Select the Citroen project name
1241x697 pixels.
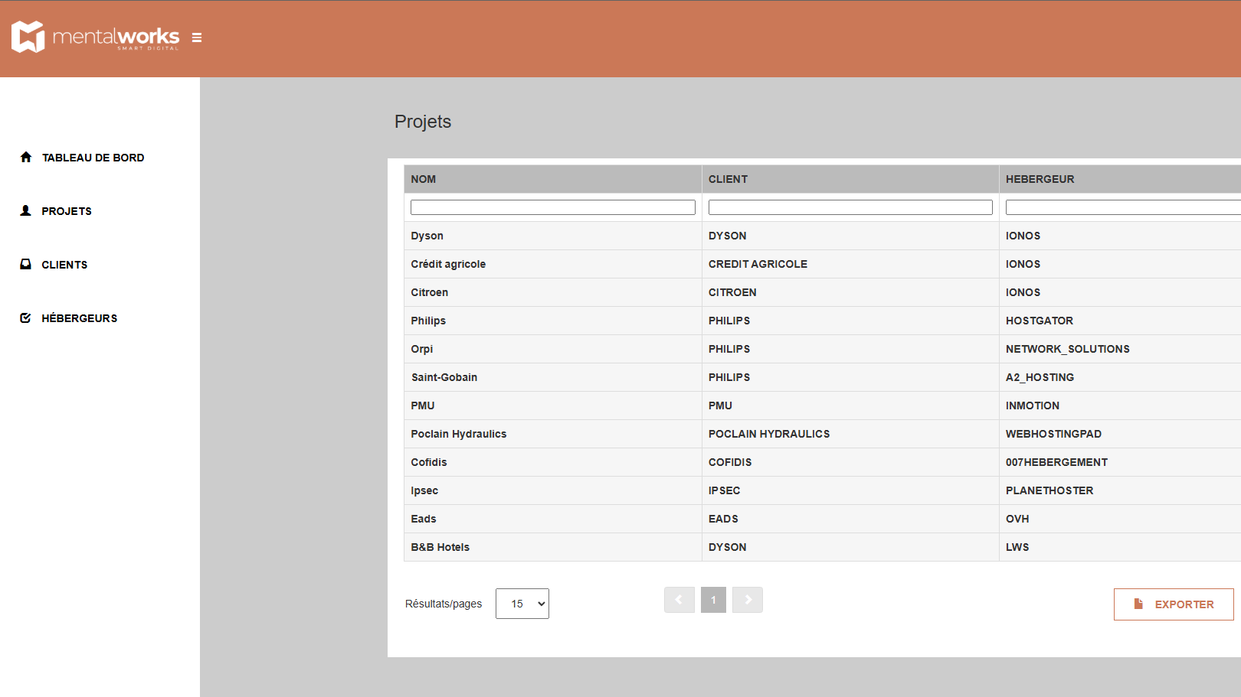[x=430, y=292]
